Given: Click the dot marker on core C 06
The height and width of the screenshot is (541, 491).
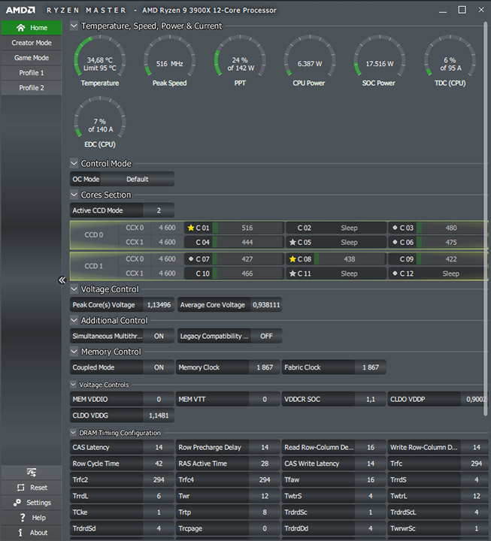Looking at the screenshot, I should pyautogui.click(x=395, y=242).
